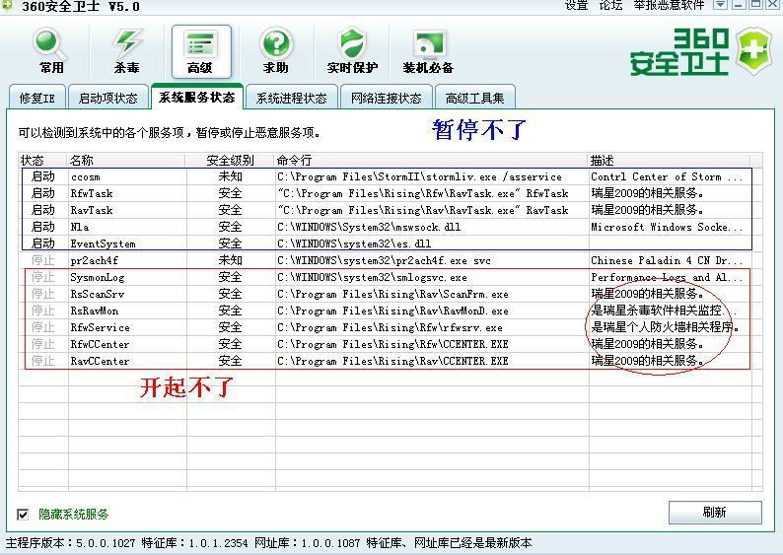
Task: Click the 特征库 1.0.1.2354 status text
Action: tap(194, 543)
